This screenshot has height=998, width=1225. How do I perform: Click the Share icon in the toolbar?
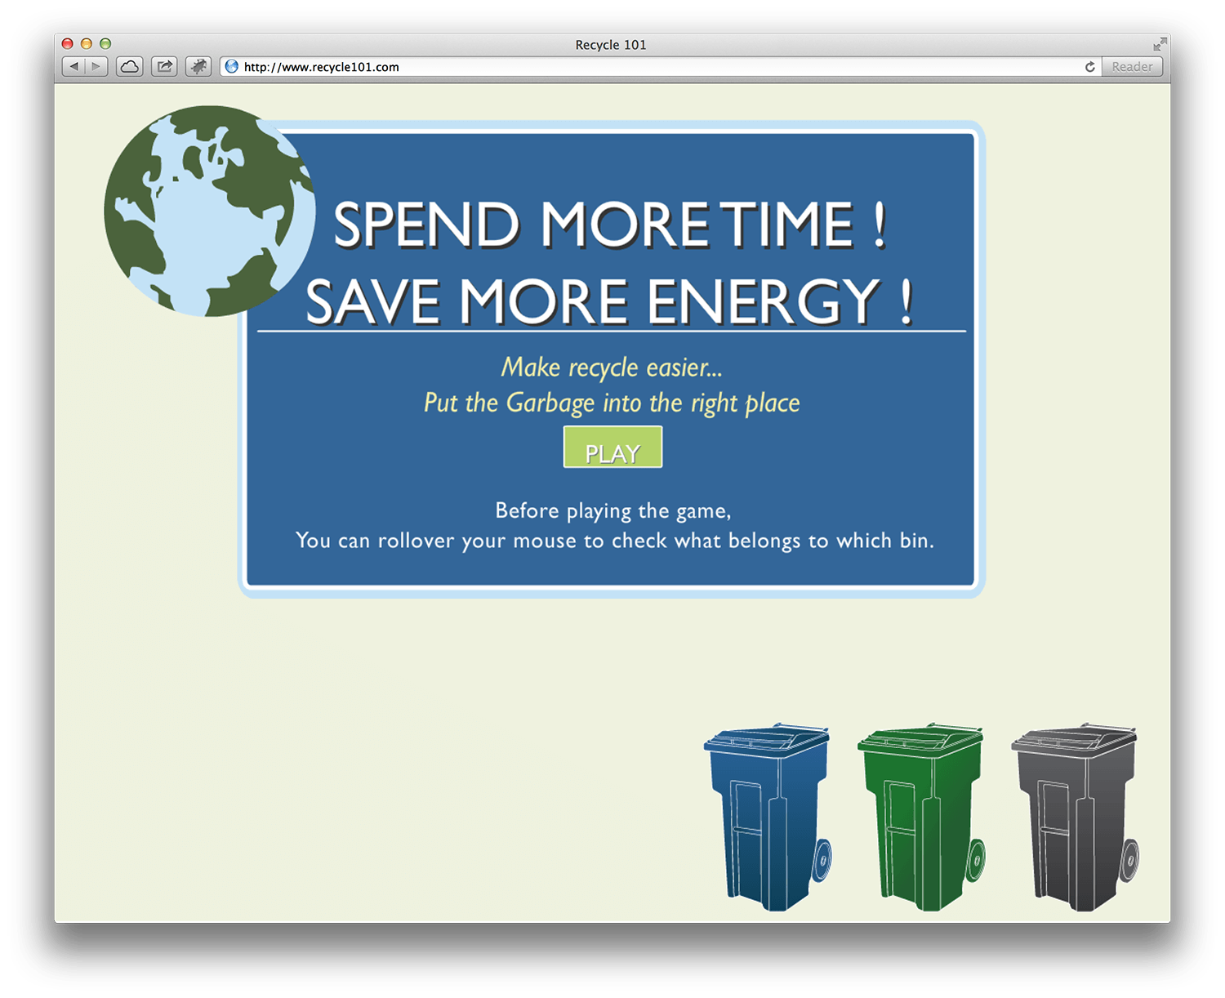click(x=164, y=67)
